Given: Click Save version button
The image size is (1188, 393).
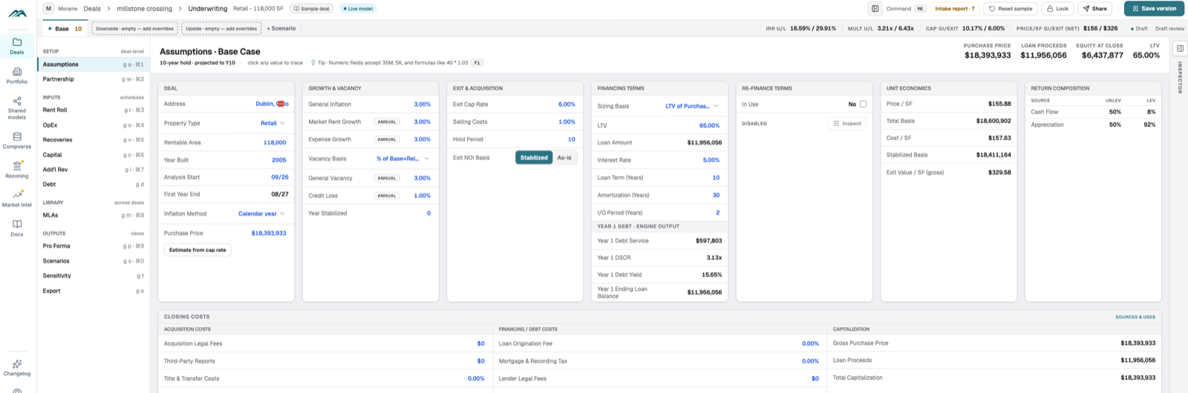Looking at the screenshot, I should click(1154, 9).
